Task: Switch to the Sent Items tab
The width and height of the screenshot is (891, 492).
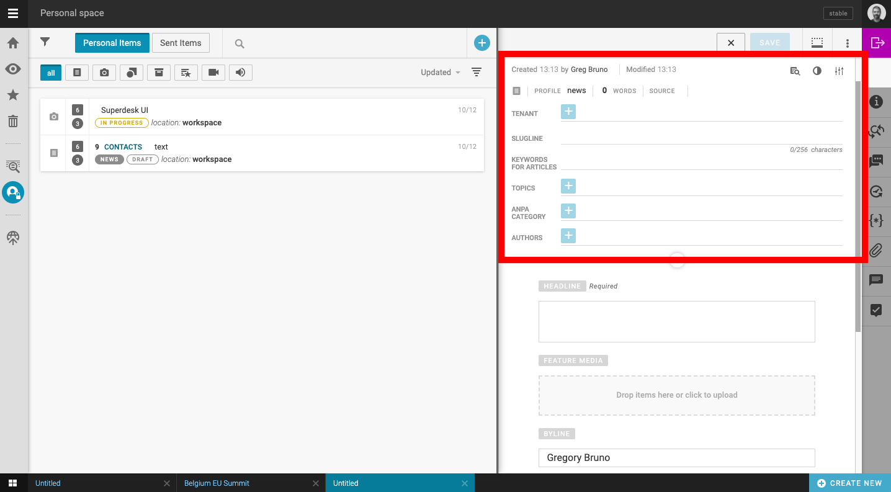Action: (181, 43)
